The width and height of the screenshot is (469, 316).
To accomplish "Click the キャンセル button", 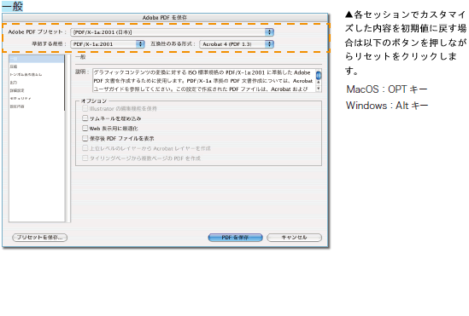I will click(x=295, y=238).
